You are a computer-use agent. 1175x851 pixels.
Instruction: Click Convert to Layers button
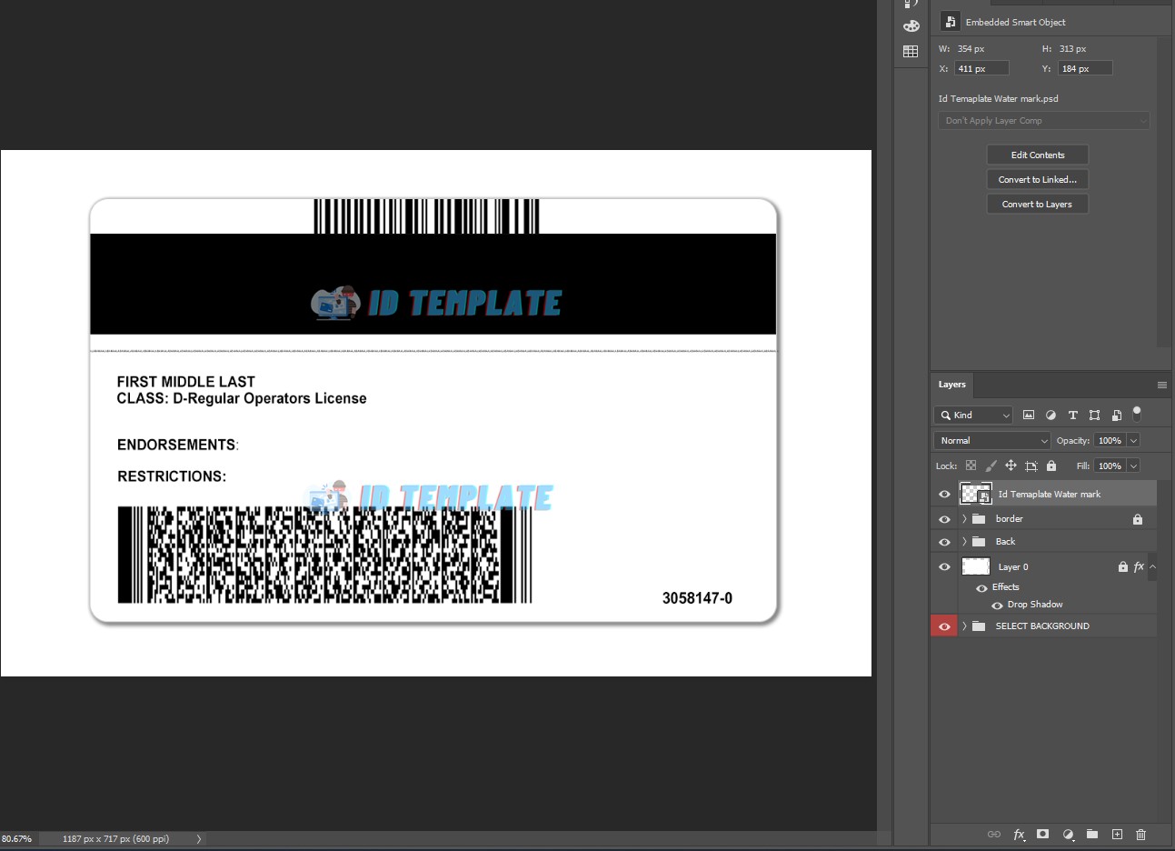point(1038,205)
